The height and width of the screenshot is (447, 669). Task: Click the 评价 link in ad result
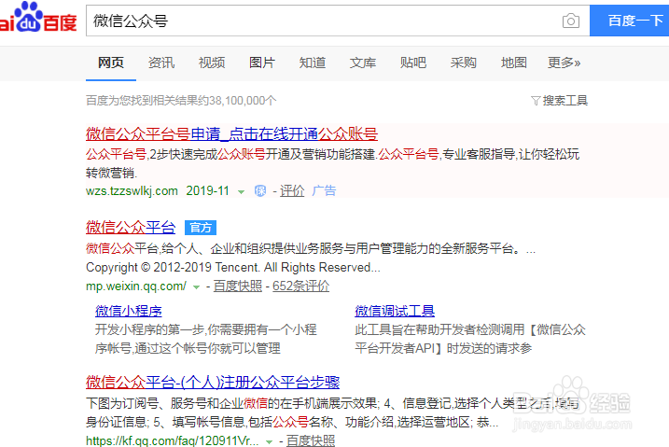[x=292, y=190]
